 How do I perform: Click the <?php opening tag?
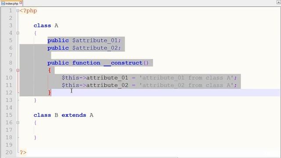[x=28, y=11]
